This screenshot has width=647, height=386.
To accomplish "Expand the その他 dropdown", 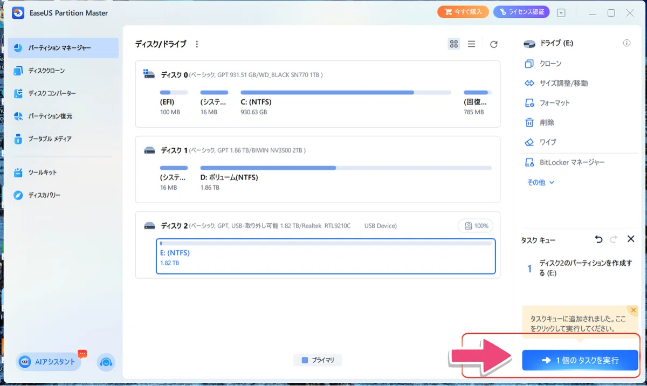I will tap(541, 182).
